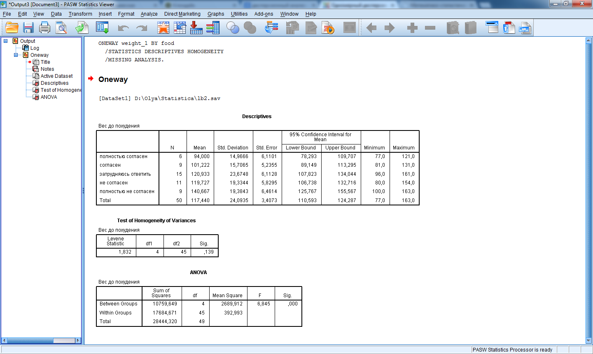The image size is (593, 354).
Task: Open the Format menu
Action: (126, 14)
